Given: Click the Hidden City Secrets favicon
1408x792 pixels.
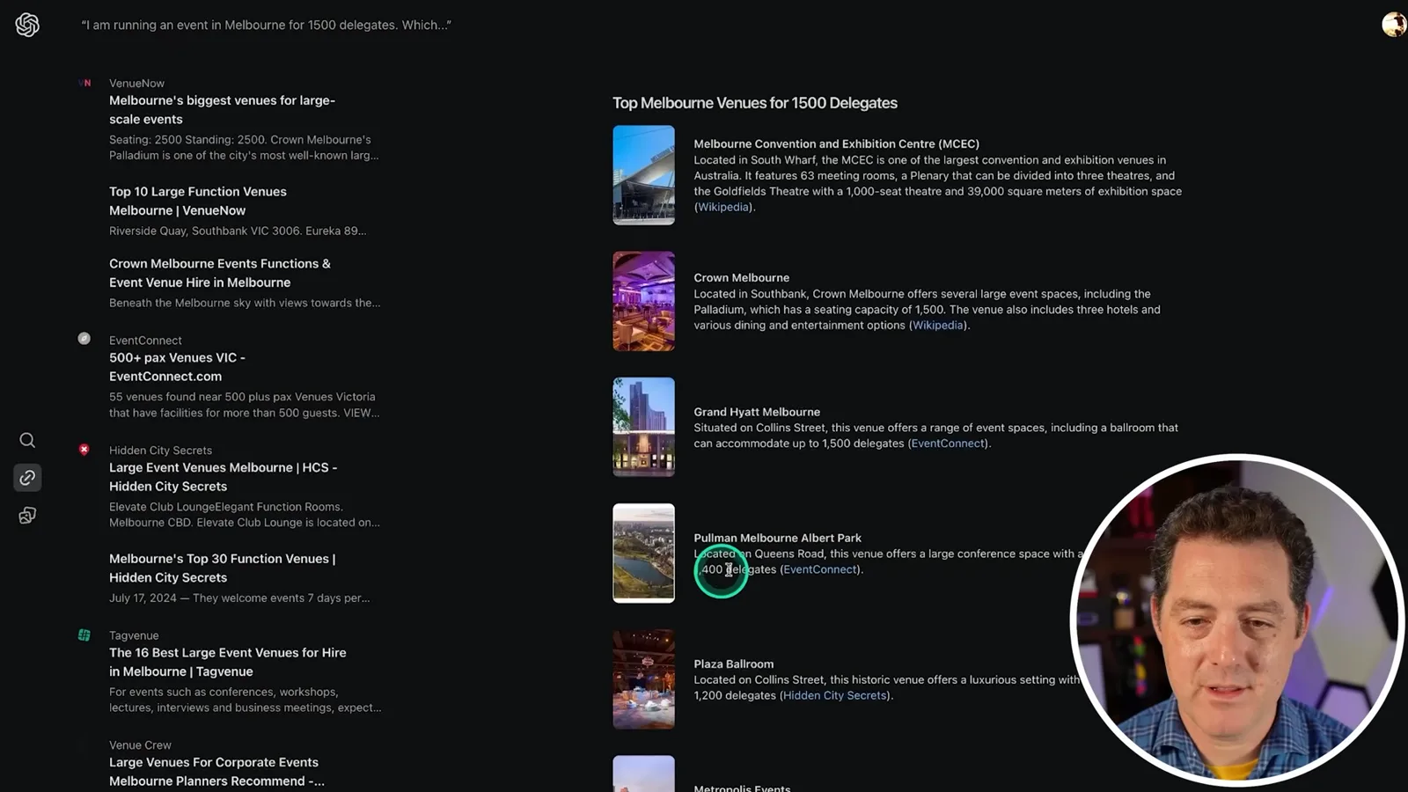Looking at the screenshot, I should tap(84, 450).
